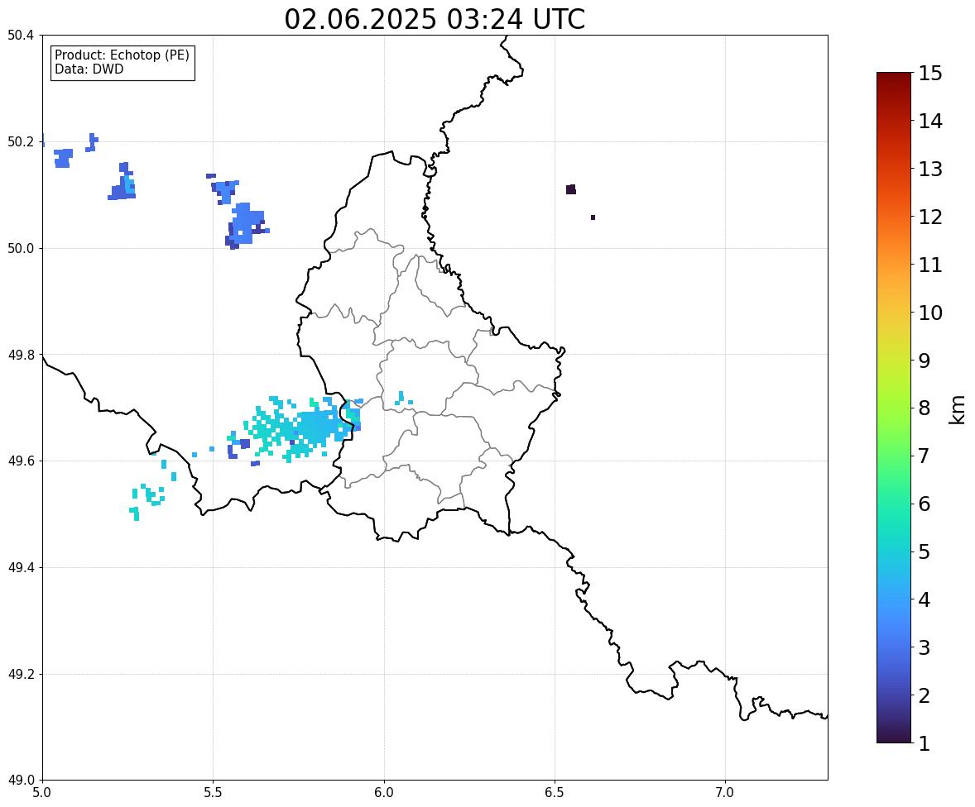The image size is (975, 807).
Task: Click the 6 tick label on colorbar
Action: click(924, 504)
